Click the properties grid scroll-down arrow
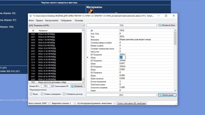The image size is (205, 115). tap(175, 90)
